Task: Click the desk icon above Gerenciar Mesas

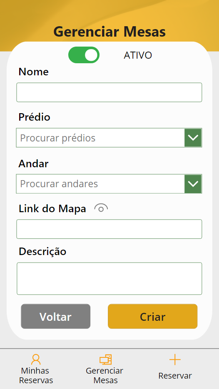Action: (x=105, y=359)
